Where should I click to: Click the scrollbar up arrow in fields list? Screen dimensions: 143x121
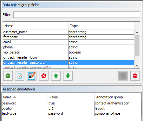click(x=137, y=32)
